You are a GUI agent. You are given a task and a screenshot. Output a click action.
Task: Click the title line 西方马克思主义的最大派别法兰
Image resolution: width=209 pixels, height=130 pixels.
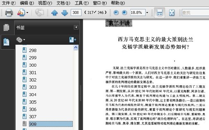tap(156, 40)
